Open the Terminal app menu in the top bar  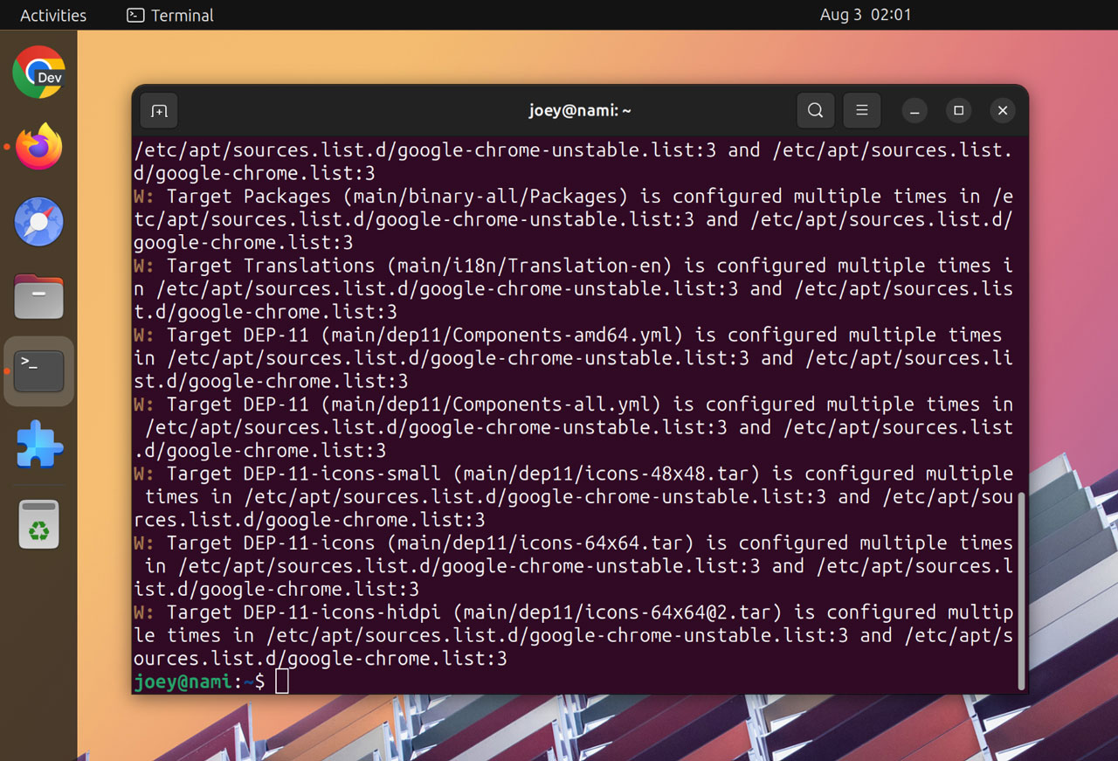point(170,16)
